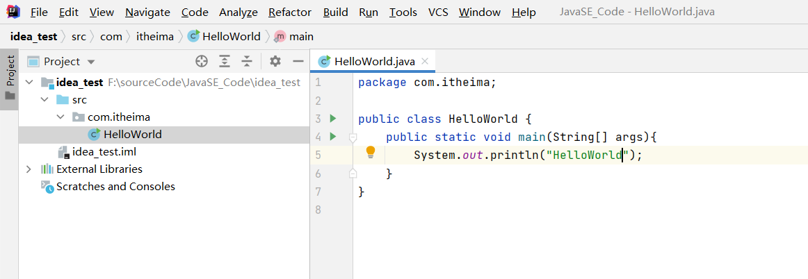Viewport: 808px width, 279px height.
Task: Click the fold end marker at line 6
Action: pyautogui.click(x=353, y=173)
